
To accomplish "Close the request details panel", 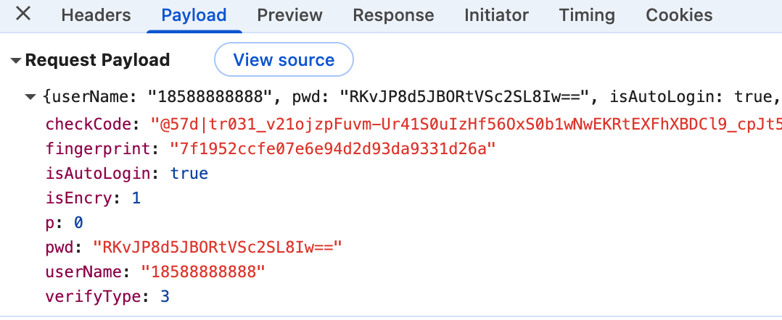I will pos(23,14).
